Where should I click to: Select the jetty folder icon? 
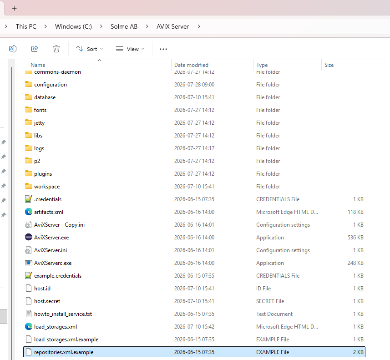(x=29, y=122)
